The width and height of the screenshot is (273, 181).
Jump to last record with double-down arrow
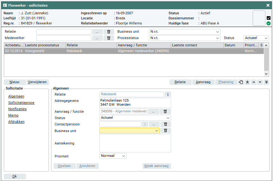click(x=266, y=82)
